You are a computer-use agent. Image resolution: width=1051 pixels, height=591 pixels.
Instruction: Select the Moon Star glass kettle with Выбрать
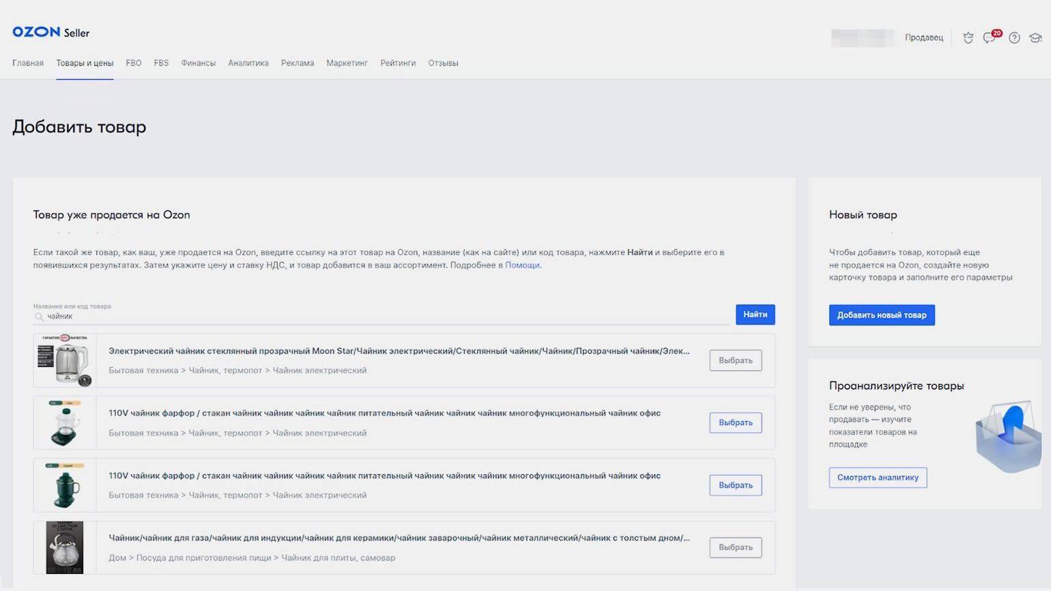(x=735, y=360)
